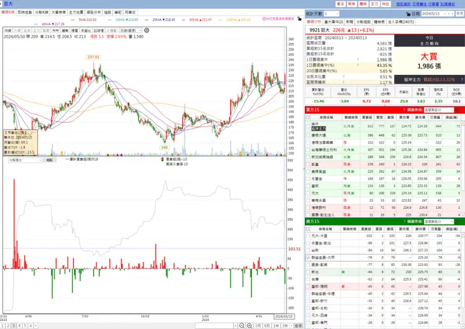Open the 日期 date picker dropdown
Screen dimensions: 465x329
click(445, 14)
